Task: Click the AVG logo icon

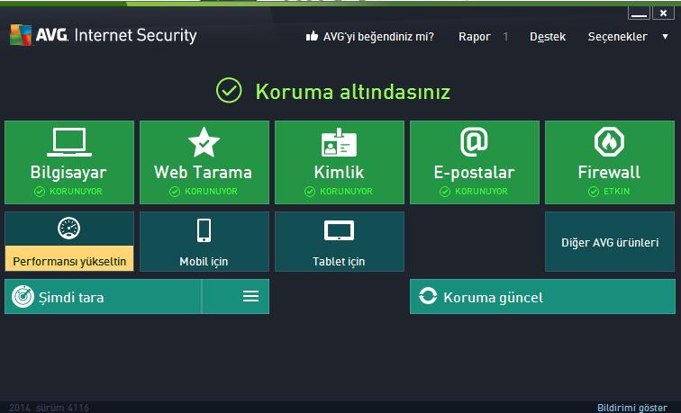Action: pos(21,35)
